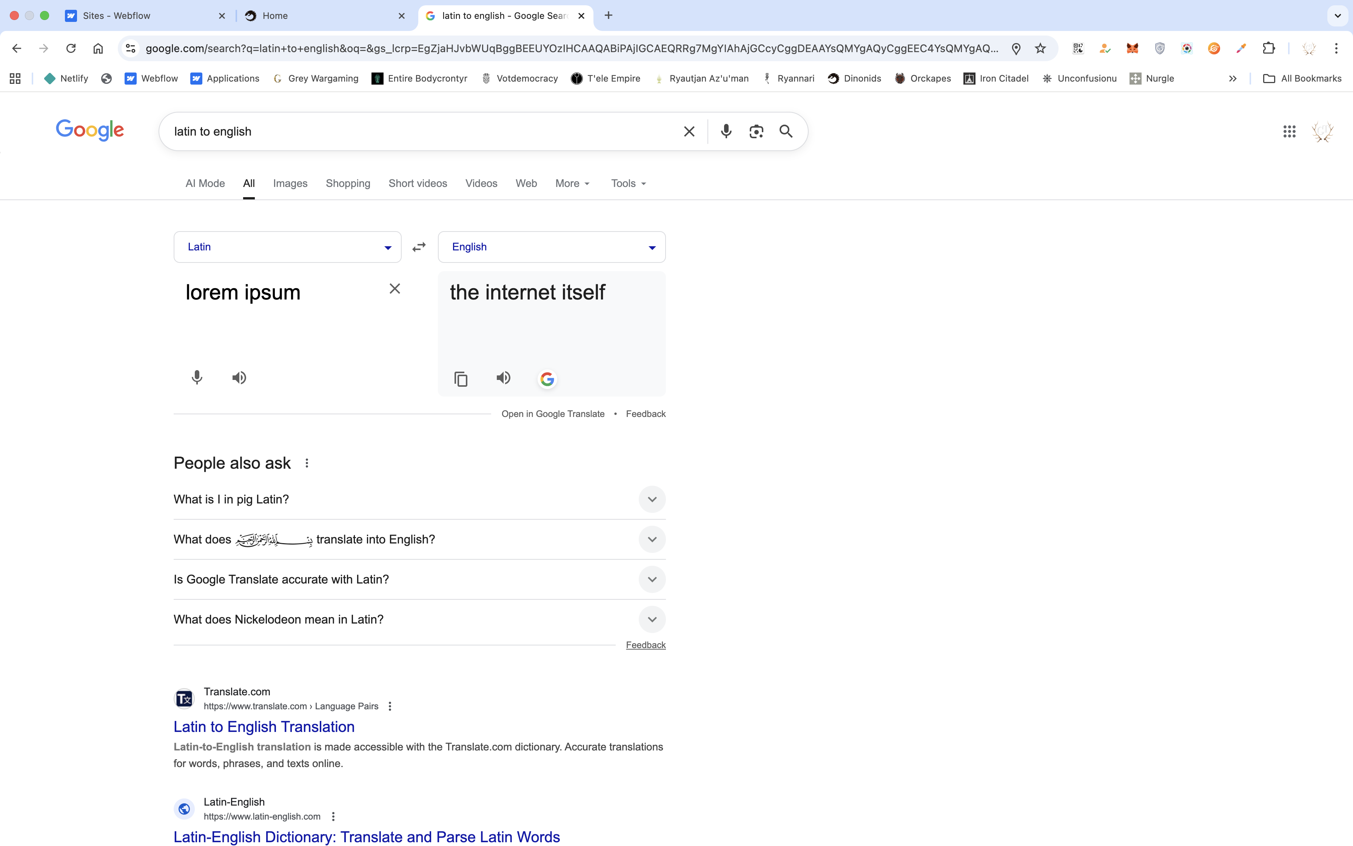Swap the Latin and English languages

point(419,247)
